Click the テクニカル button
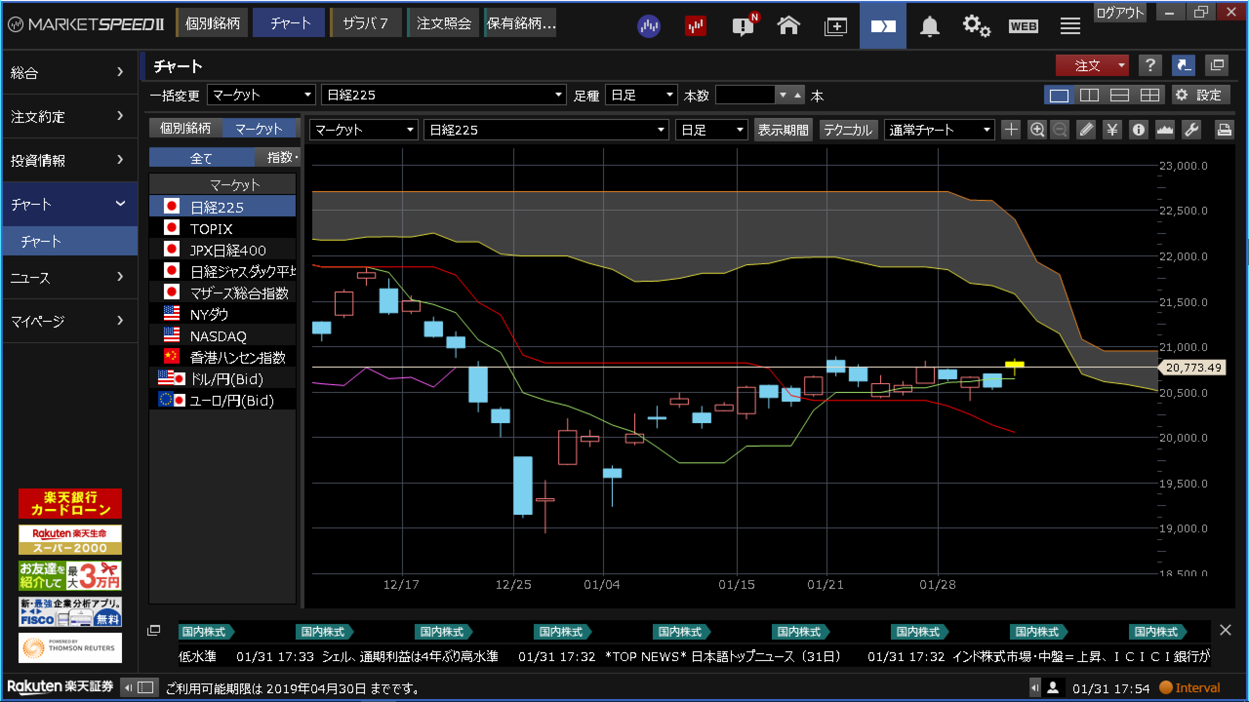 point(848,130)
